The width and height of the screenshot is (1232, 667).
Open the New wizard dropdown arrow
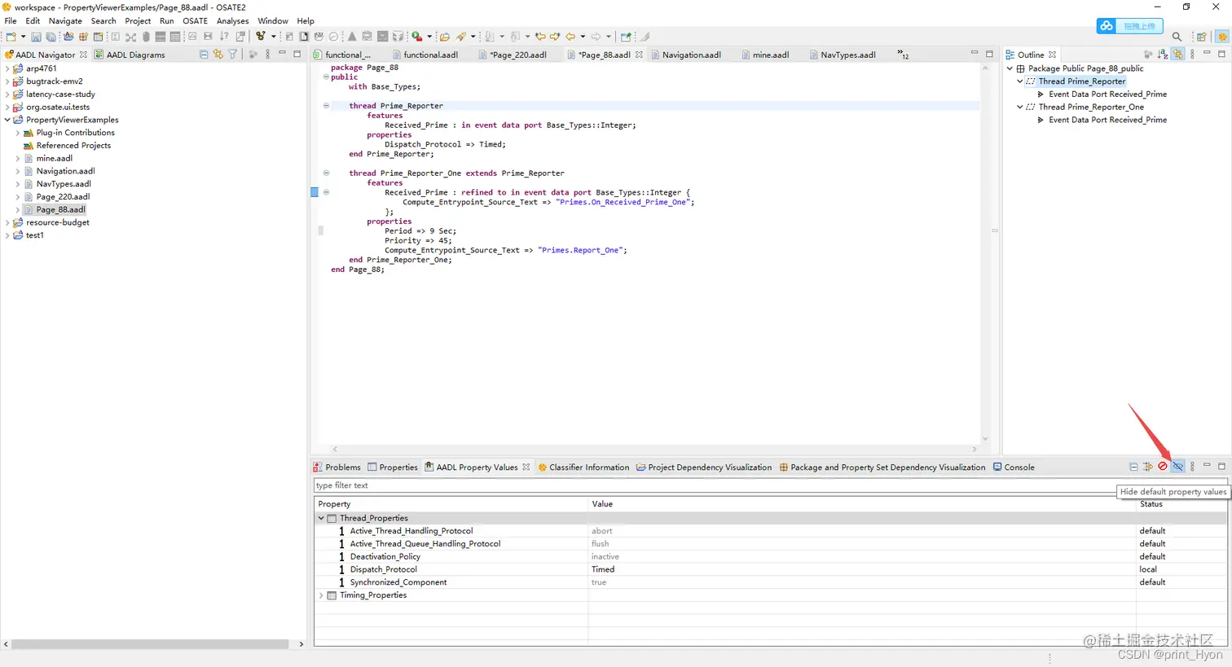[23, 37]
